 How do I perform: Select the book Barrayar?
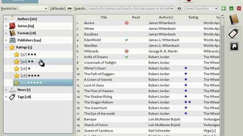(x=90, y=119)
